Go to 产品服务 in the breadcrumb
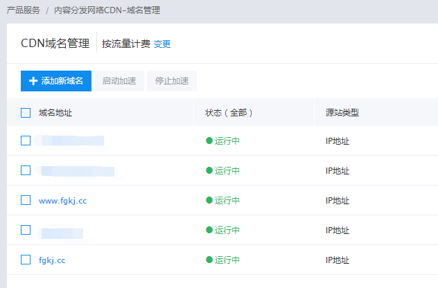 point(24,10)
